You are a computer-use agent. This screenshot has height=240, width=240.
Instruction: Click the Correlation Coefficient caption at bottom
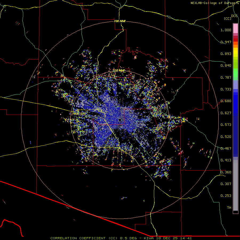coord(121,238)
